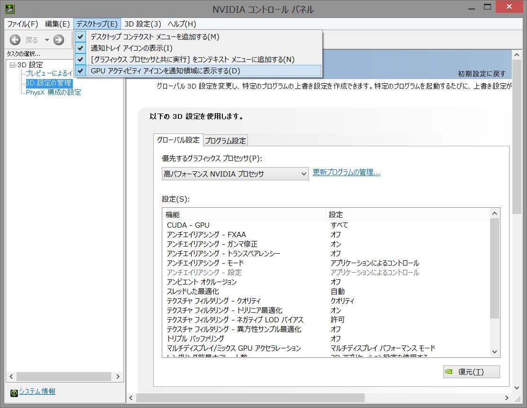Select プレビューによるイ... tree item

[49, 73]
